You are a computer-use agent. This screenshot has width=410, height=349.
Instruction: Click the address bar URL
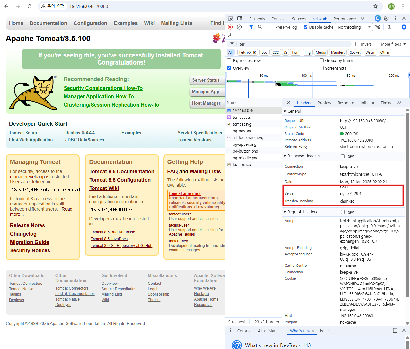click(89, 6)
